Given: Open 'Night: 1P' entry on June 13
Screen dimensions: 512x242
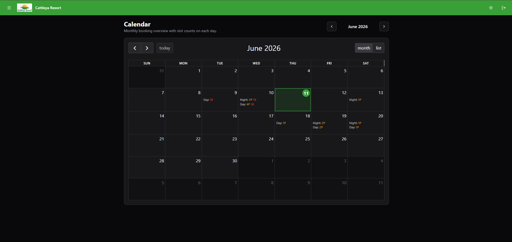Looking at the screenshot, I should click(355, 100).
